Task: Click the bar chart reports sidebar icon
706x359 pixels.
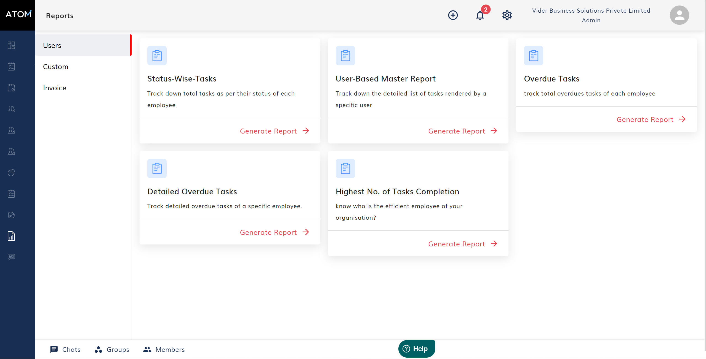Action: pyautogui.click(x=11, y=236)
